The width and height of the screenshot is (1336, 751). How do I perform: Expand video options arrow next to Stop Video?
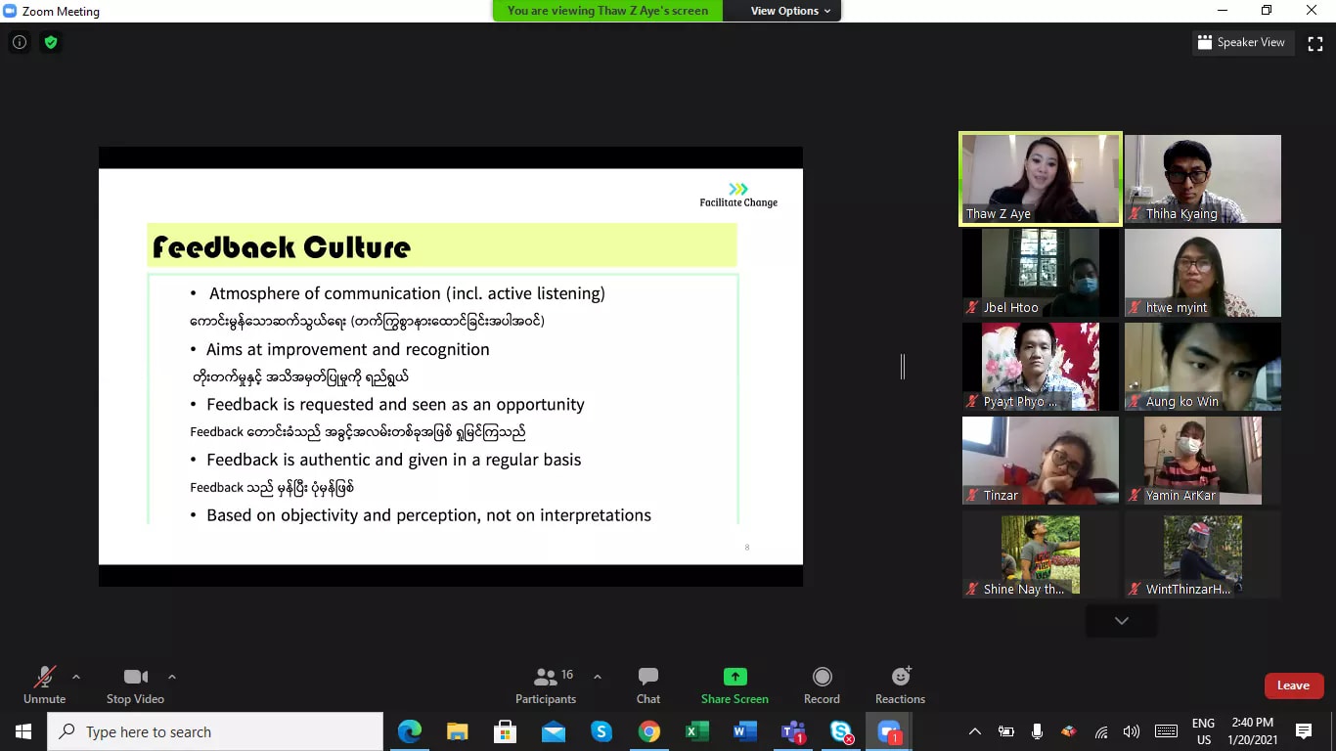coord(172,677)
